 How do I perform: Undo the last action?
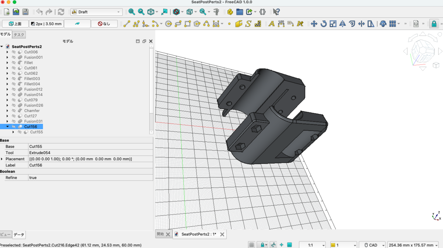click(39, 12)
